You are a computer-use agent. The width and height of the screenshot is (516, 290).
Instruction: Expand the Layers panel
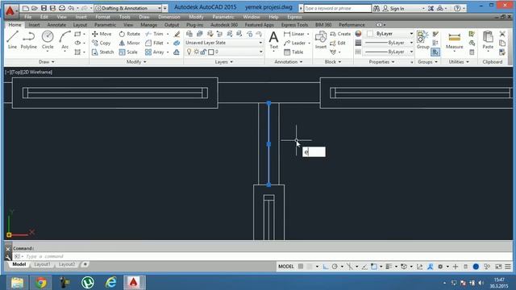pos(224,62)
